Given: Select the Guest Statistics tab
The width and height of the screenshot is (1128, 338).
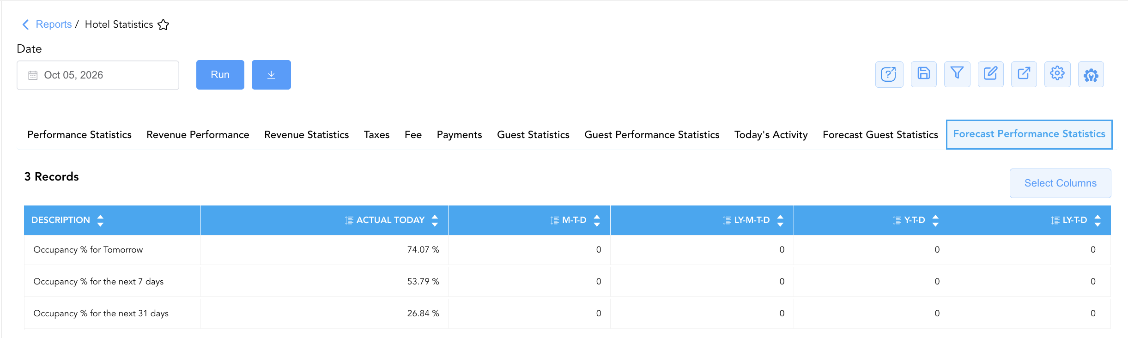Looking at the screenshot, I should (533, 135).
